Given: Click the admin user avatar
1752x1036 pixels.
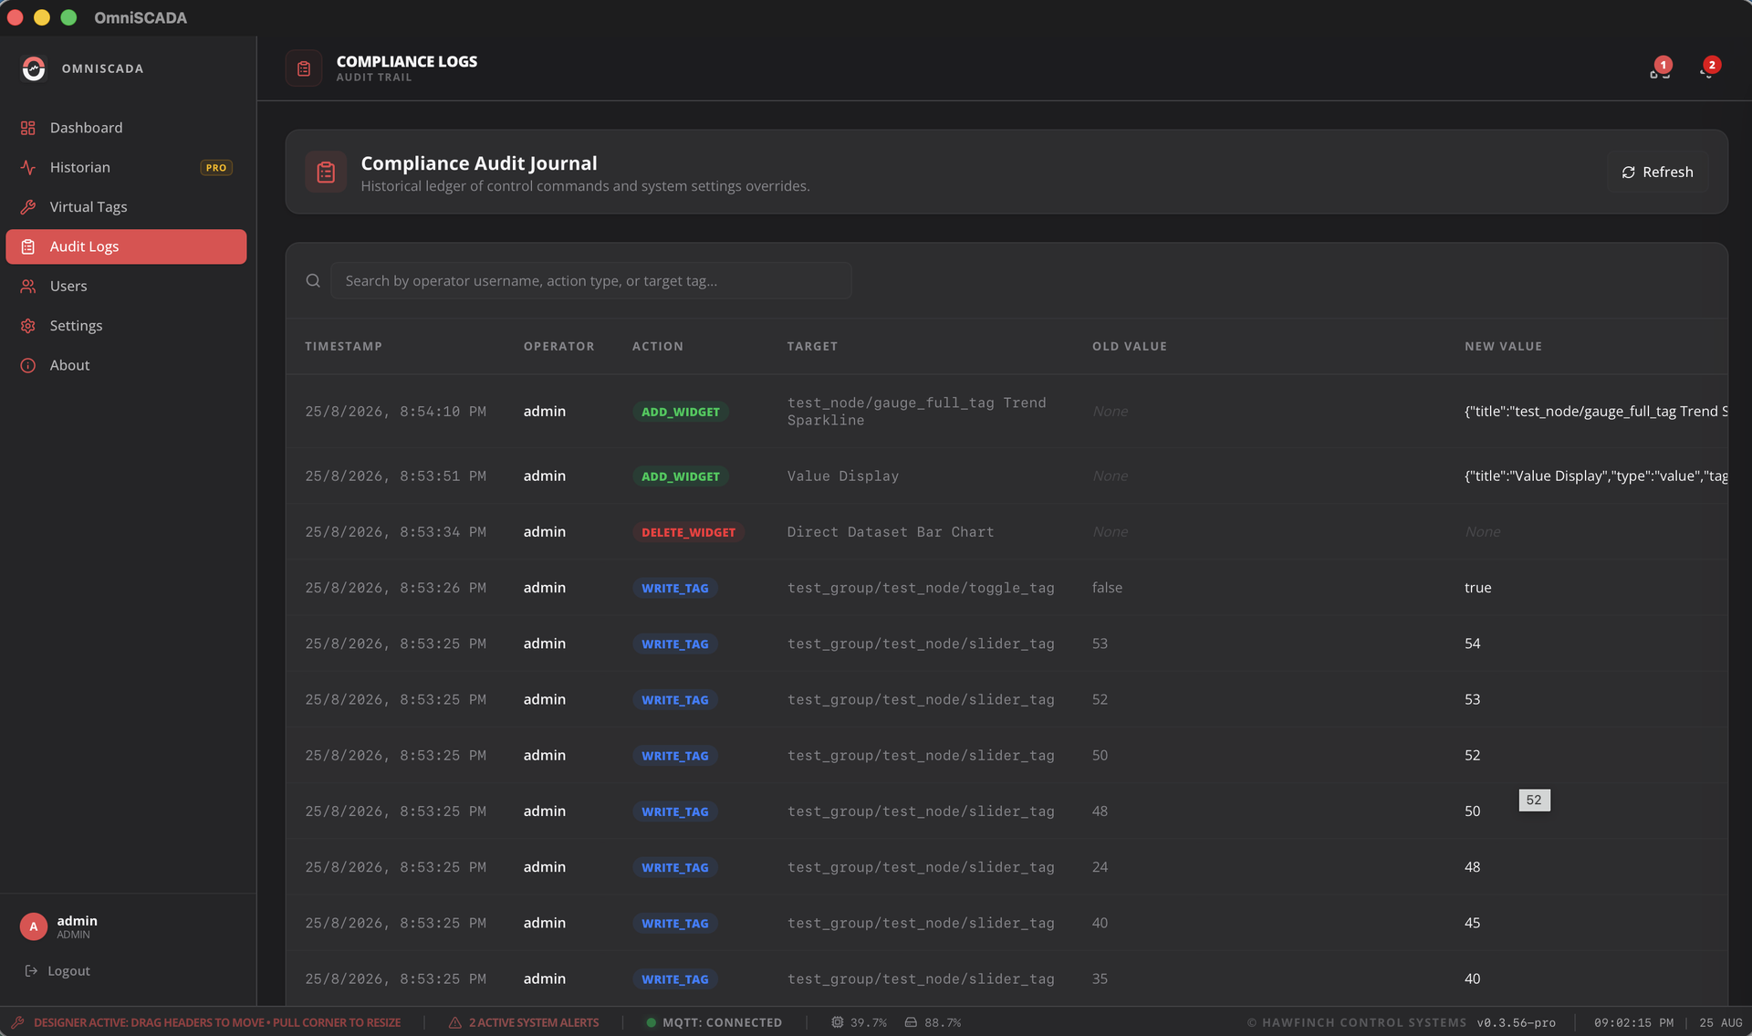Looking at the screenshot, I should coord(34,926).
